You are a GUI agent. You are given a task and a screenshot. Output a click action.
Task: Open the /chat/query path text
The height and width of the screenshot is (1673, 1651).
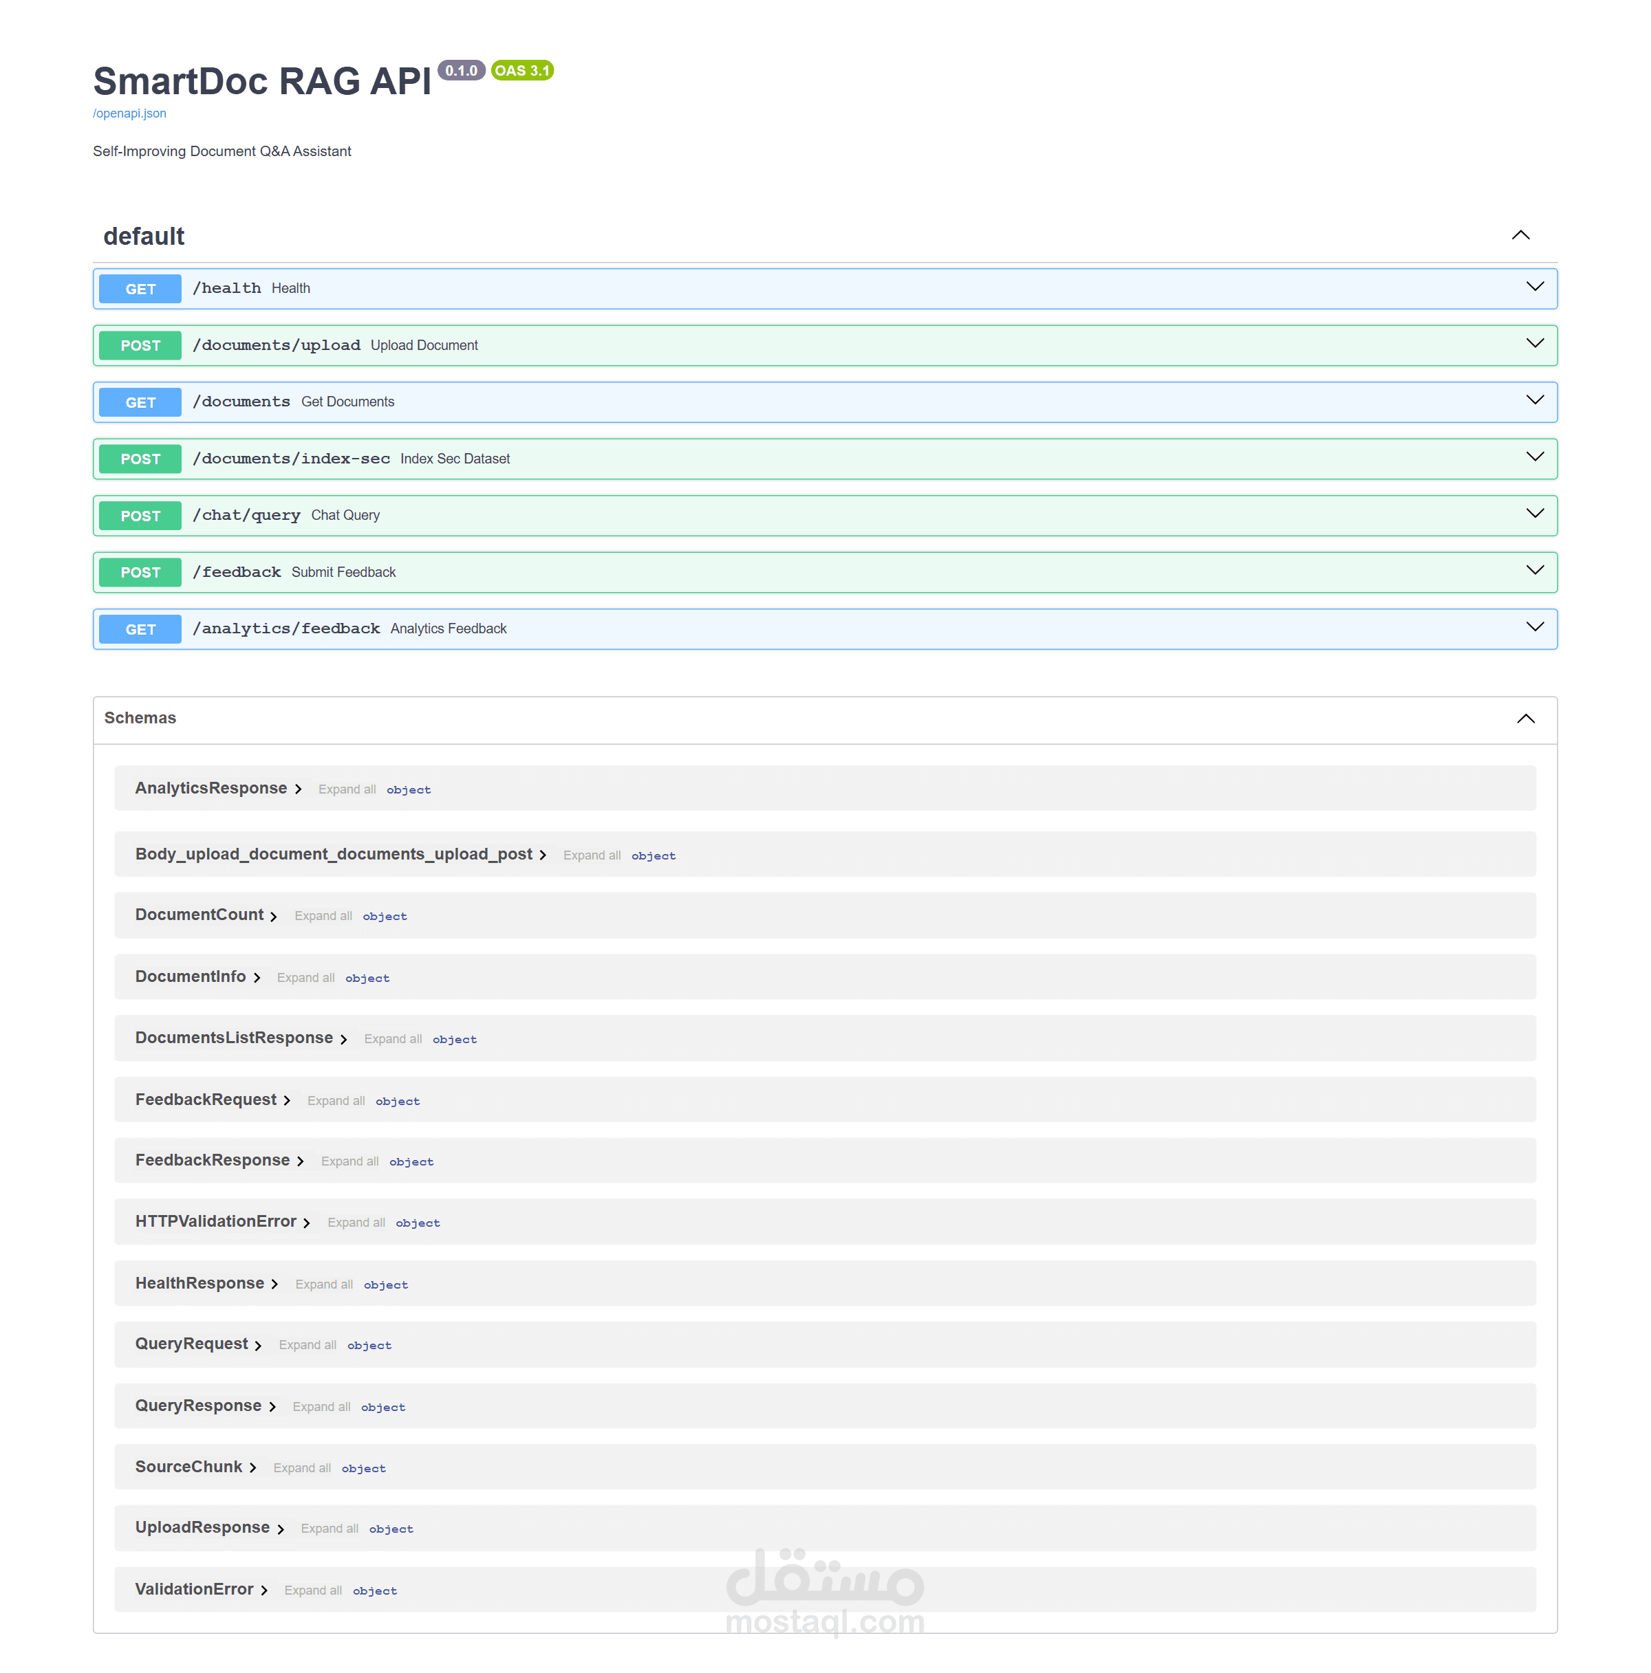coord(247,515)
